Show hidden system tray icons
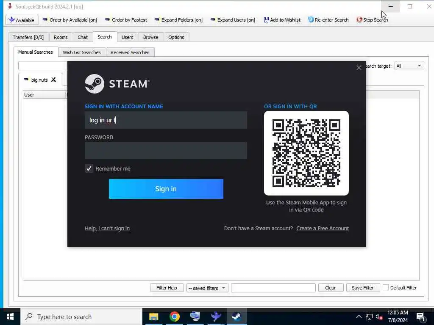Image resolution: width=434 pixels, height=325 pixels. tap(359, 317)
